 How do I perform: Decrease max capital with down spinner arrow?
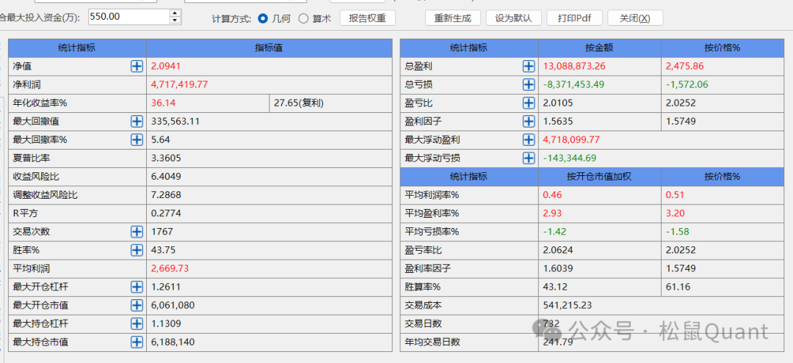(174, 21)
